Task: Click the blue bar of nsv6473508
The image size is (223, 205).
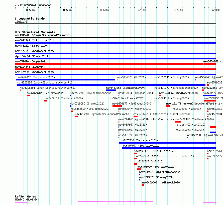Action: pyautogui.click(x=167, y=143)
